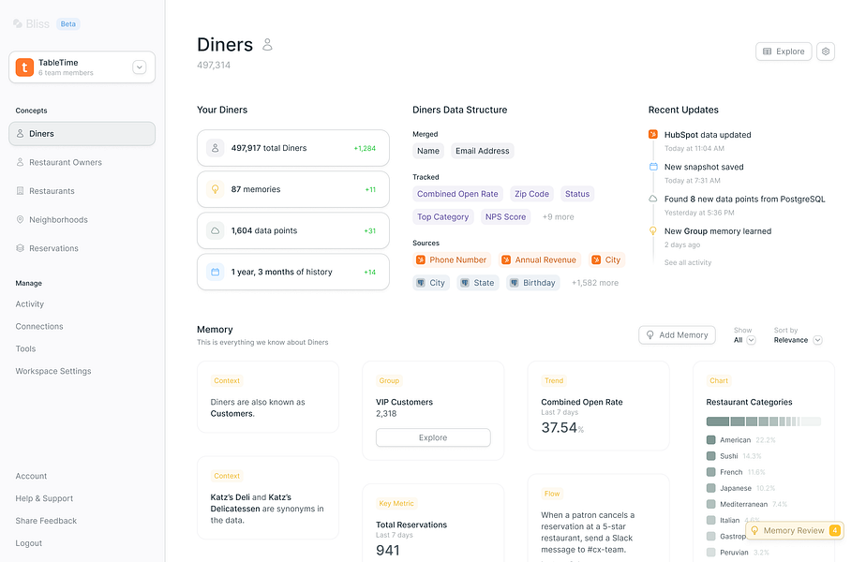Select Combined Open Rate tracked tag

457,194
